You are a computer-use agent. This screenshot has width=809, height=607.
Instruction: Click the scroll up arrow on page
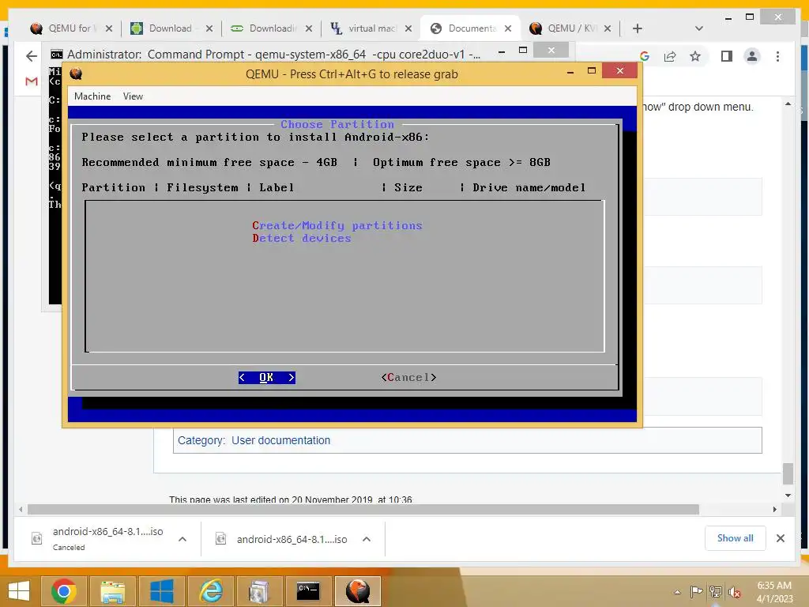coord(788,104)
